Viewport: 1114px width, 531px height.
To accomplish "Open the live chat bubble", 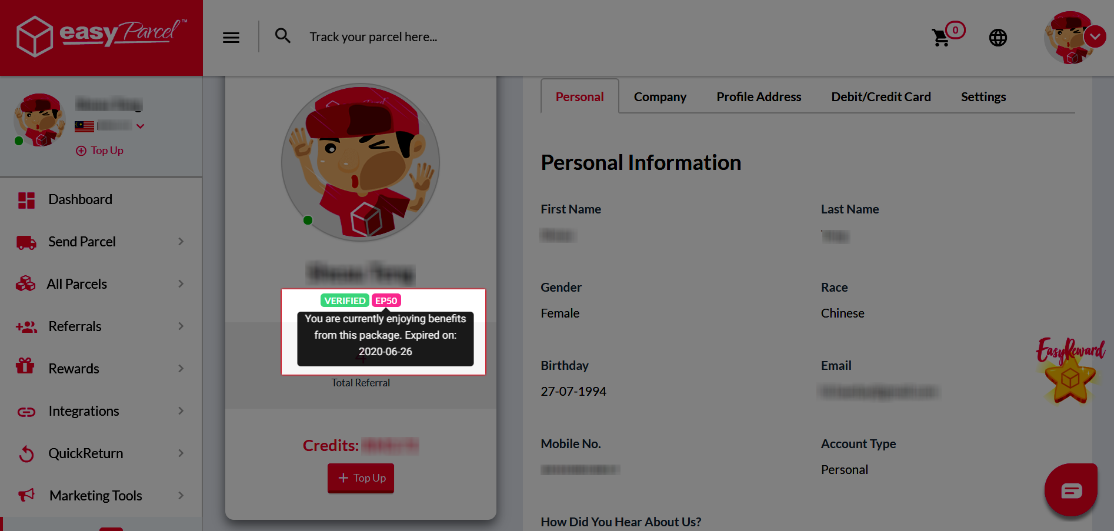I will pos(1071,490).
